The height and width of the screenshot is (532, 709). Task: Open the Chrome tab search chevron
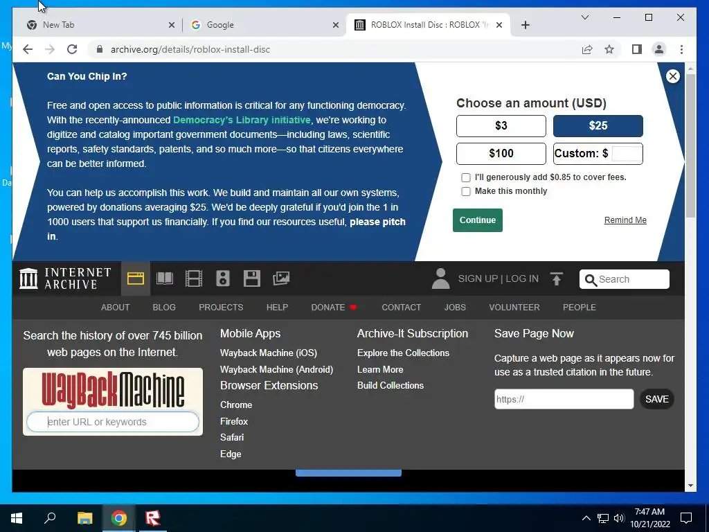coord(584,17)
